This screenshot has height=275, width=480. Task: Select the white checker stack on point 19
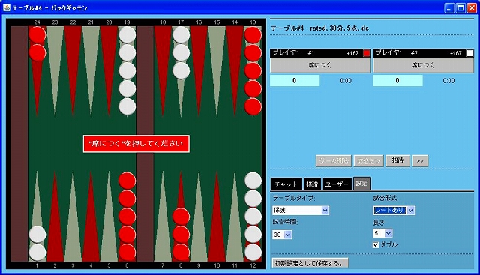point(127,70)
